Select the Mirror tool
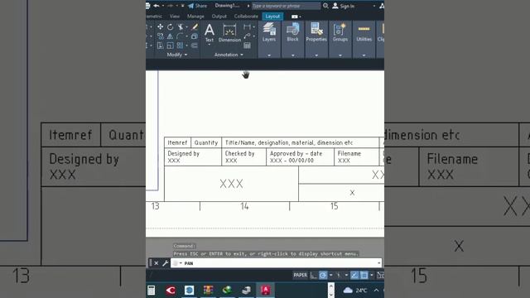Image resolution: width=530 pixels, height=298 pixels. point(170,36)
